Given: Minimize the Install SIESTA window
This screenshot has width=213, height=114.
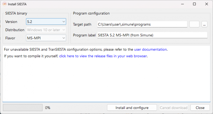Looking at the screenshot, I should pyautogui.click(x=182, y=4).
